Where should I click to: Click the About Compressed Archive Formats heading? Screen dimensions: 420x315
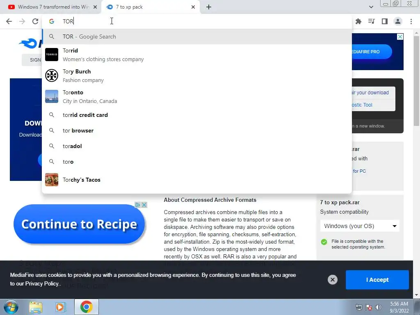[x=210, y=200]
